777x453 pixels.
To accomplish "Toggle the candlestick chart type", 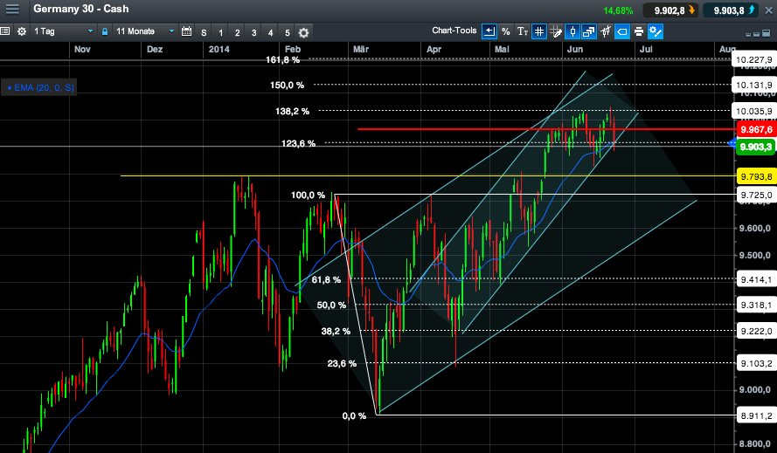I will (572, 31).
